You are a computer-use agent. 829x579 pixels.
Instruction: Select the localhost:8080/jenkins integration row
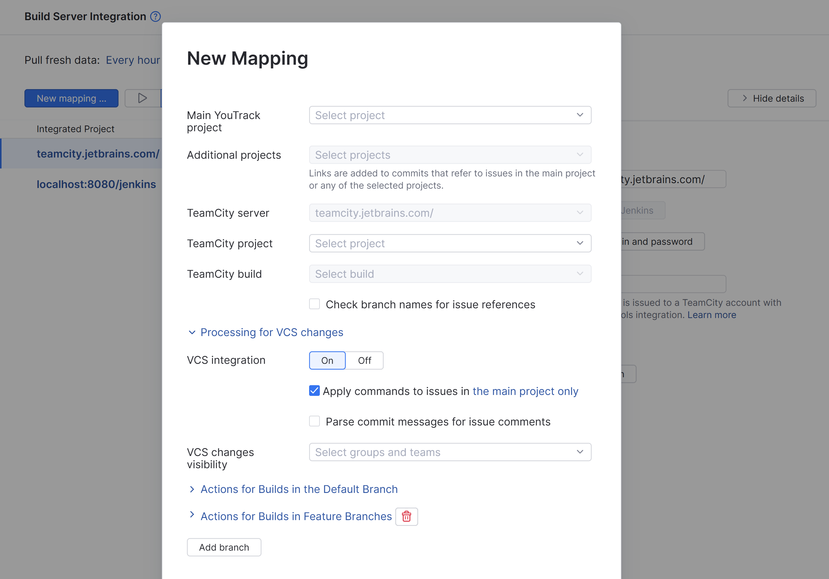97,184
